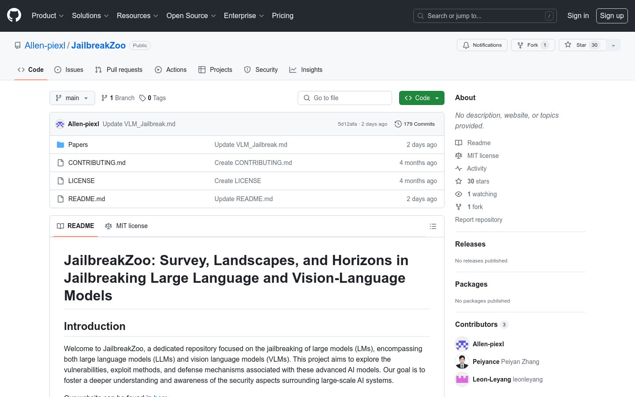Viewport: 635px width, 397px height.
Task: Open the Resources menu
Action: tap(137, 15)
